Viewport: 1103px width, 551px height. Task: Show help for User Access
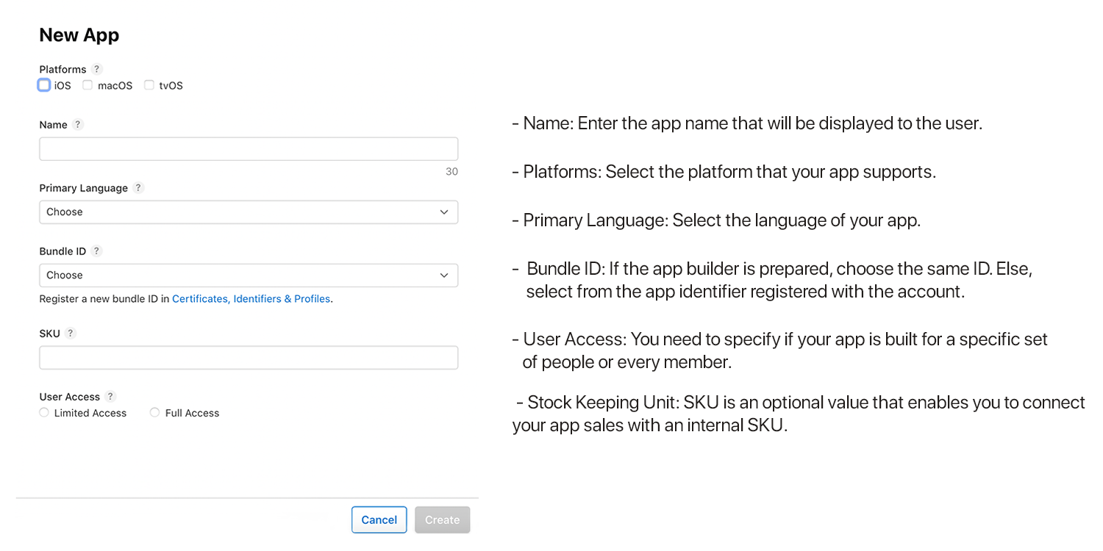click(x=111, y=397)
